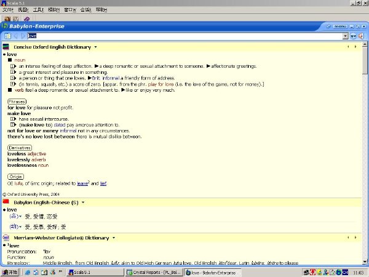
Task: Launch Internet Explorer from quick launch
Action: (x=28, y=272)
